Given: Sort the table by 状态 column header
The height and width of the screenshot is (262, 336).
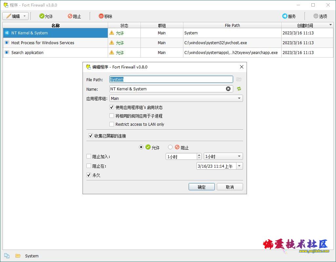Looking at the screenshot, I should point(124,26).
